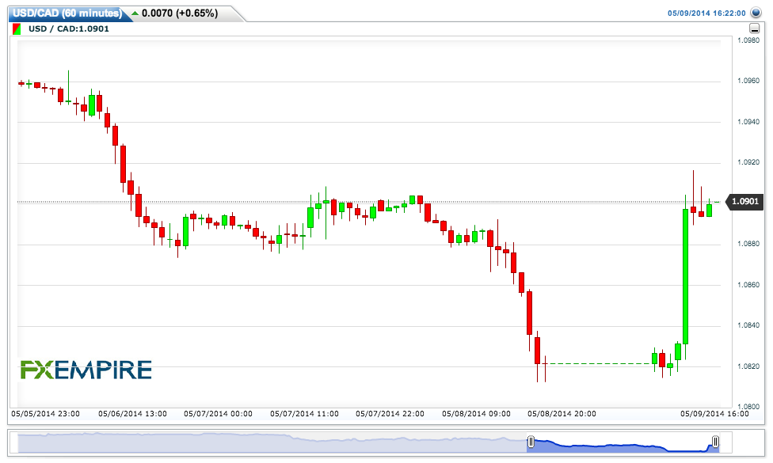Click the 05/06/2014 13:00 time label
Viewport: 773px width, 463px height.
click(x=132, y=414)
